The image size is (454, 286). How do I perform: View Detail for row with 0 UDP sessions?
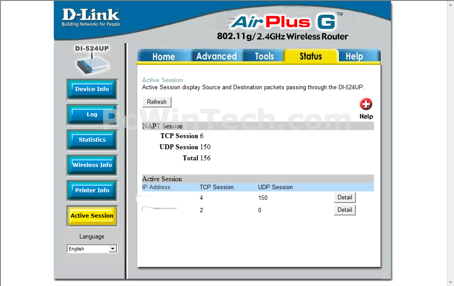(345, 210)
